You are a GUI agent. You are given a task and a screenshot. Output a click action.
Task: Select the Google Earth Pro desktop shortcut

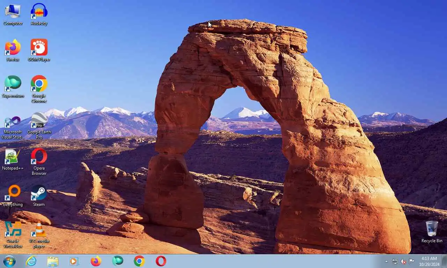click(39, 126)
